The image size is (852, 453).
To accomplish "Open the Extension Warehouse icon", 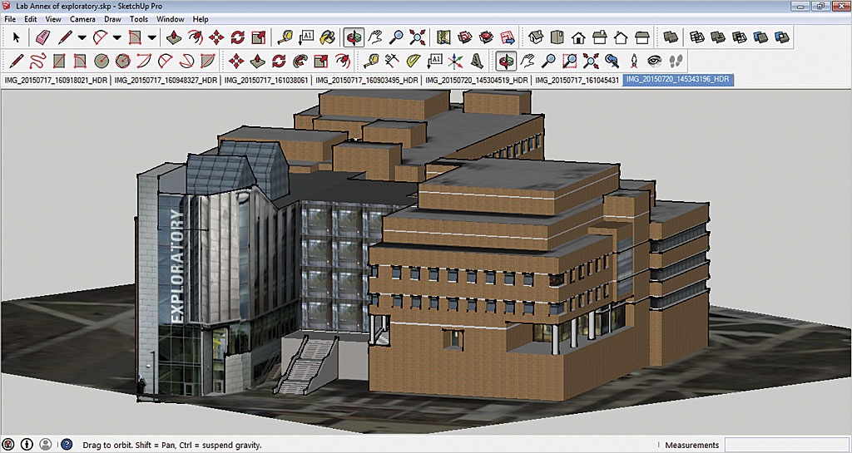I will point(486,37).
